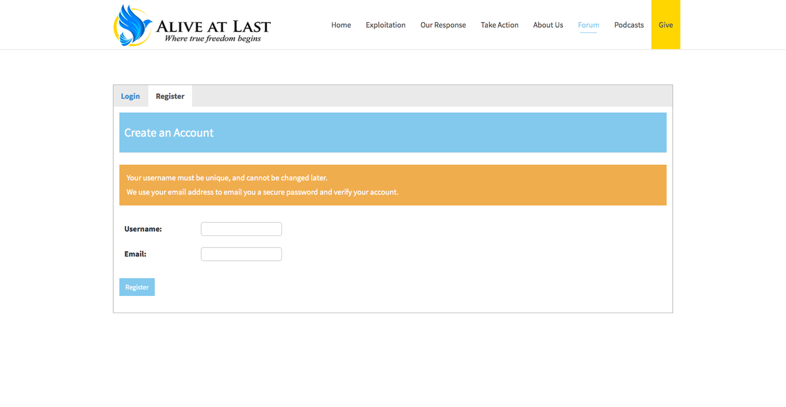786x407 pixels.
Task: Click the yellow Give button
Action: [665, 25]
